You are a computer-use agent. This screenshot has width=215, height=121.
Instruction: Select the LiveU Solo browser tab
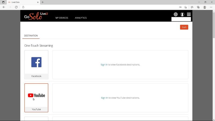(23, 2)
